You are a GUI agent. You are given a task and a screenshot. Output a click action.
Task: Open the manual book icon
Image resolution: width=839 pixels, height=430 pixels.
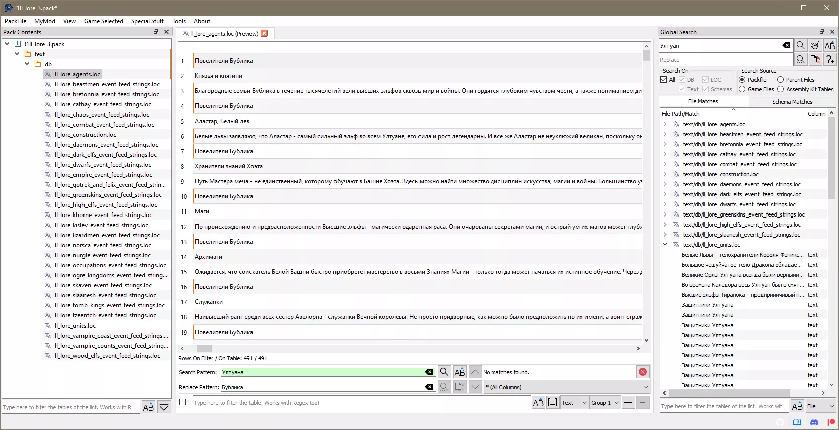(797, 422)
